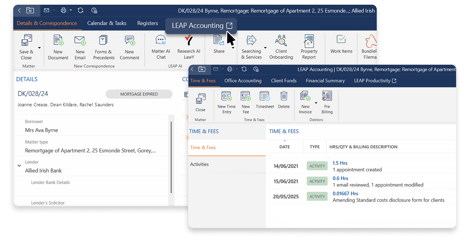
Task: Click the printer icon in the LEAP Accounting window
Action: [x=230, y=69]
